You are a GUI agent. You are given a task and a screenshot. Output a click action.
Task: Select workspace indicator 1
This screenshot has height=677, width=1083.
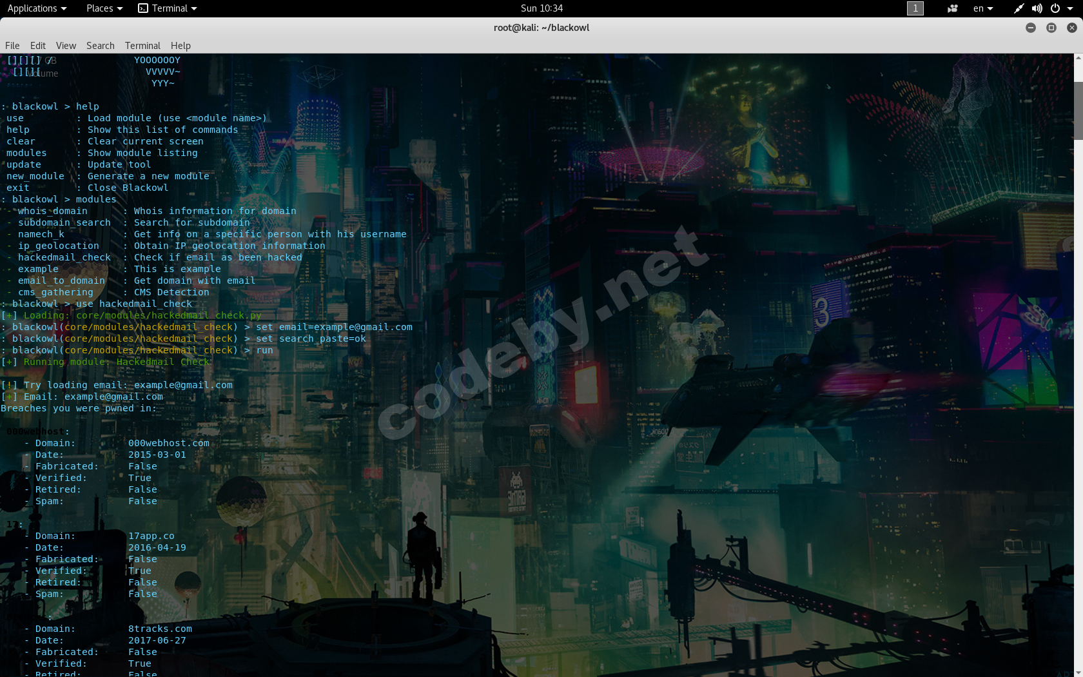click(x=915, y=8)
